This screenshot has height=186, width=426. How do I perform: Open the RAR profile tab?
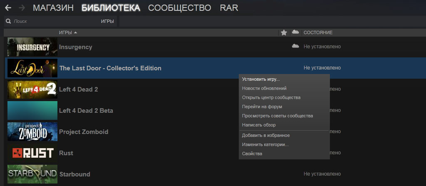point(229,8)
